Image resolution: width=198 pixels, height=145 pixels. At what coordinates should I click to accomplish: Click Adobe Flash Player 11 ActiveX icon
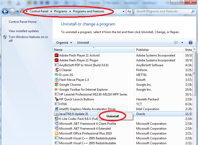point(56,55)
